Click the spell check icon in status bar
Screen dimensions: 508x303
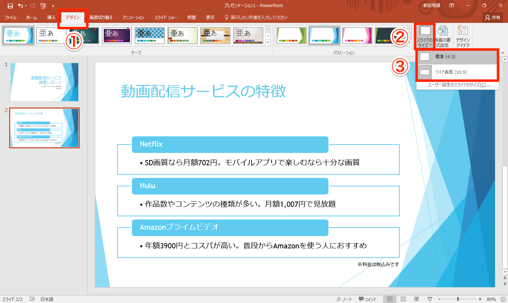[32, 299]
